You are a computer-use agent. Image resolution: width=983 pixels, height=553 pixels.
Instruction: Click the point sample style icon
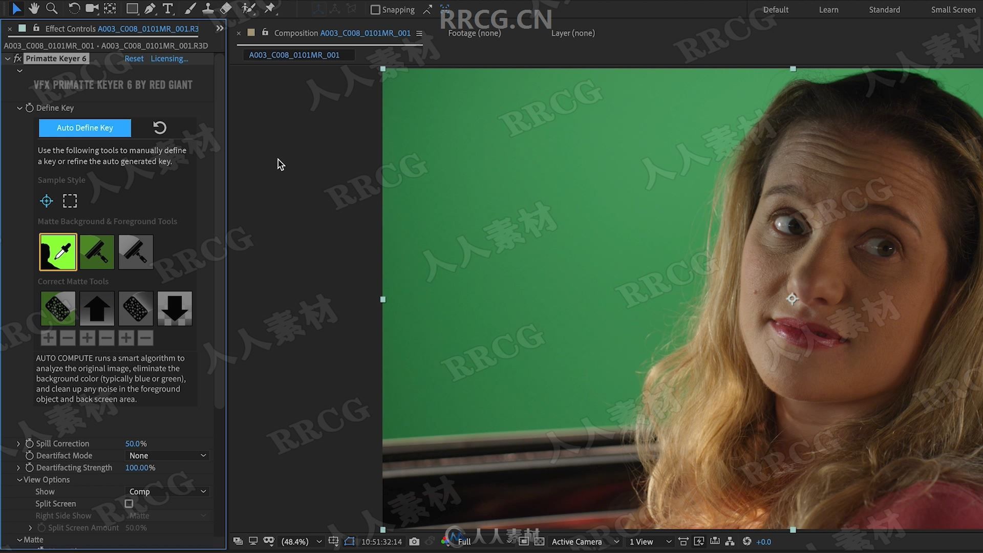click(46, 201)
